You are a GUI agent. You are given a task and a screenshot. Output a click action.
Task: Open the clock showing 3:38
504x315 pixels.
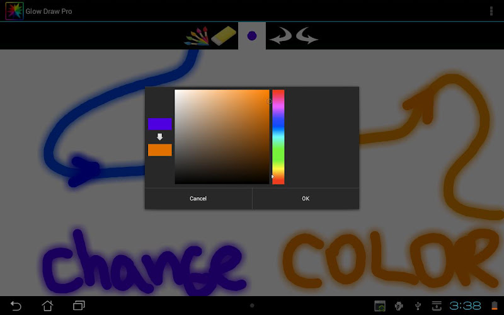click(x=465, y=306)
